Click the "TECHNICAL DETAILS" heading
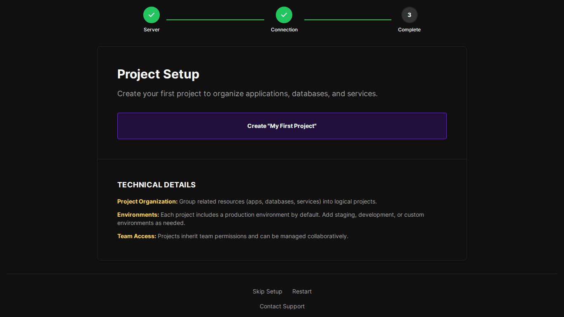The width and height of the screenshot is (564, 317). pos(156,185)
